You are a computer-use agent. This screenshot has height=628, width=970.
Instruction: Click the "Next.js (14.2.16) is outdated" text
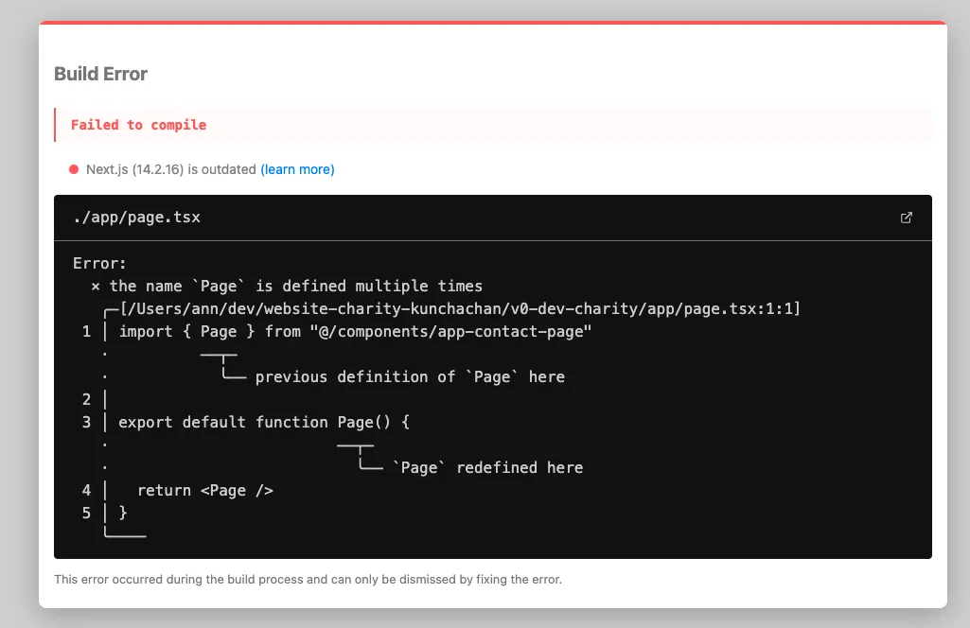tap(169, 169)
